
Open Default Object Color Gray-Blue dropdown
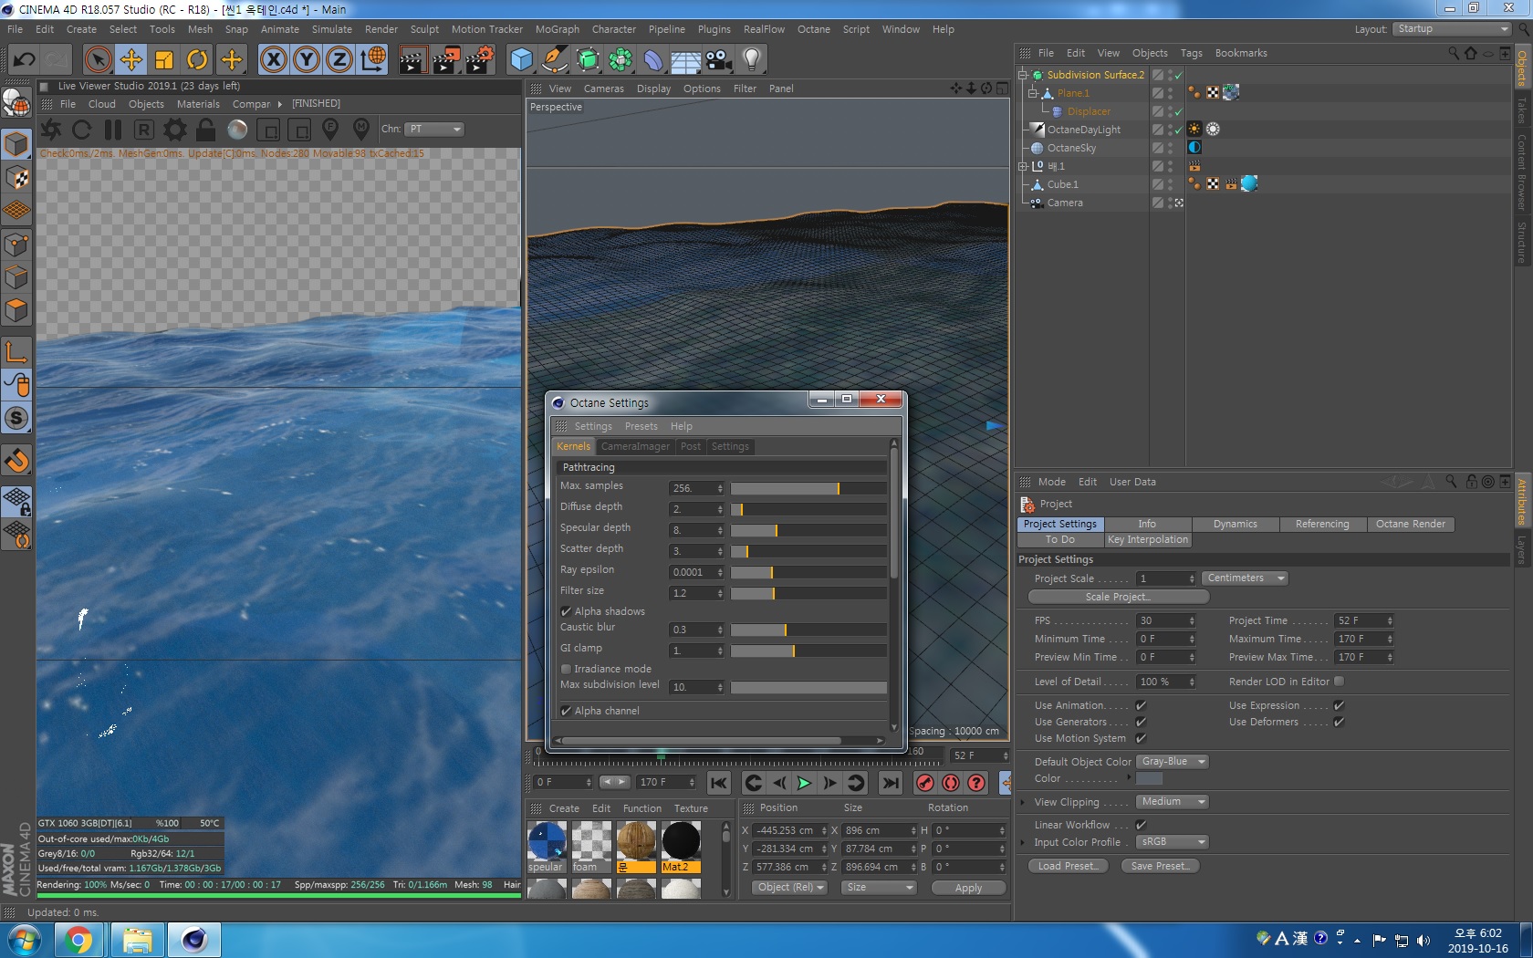click(1173, 762)
